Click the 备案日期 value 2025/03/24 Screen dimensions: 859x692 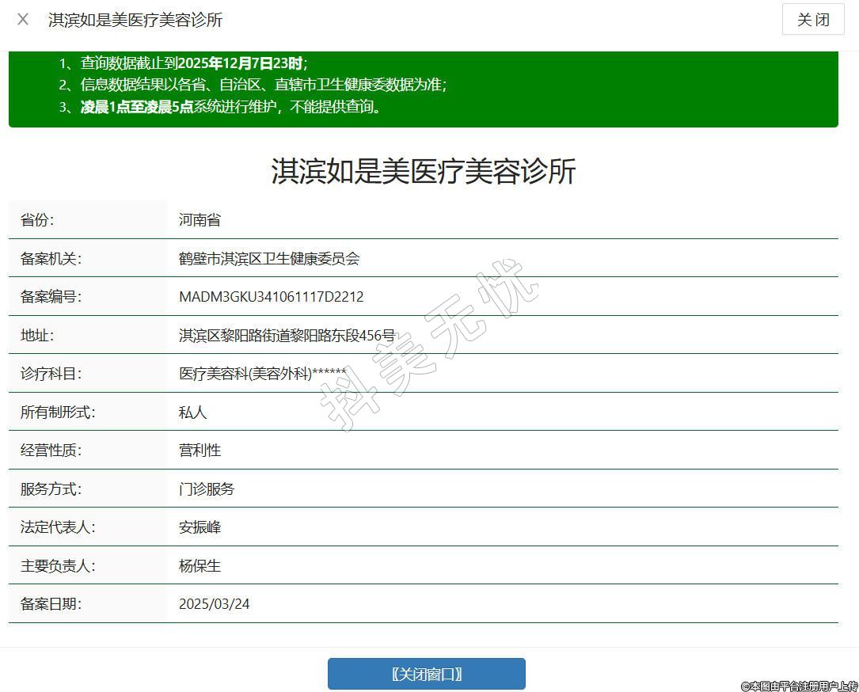(214, 604)
